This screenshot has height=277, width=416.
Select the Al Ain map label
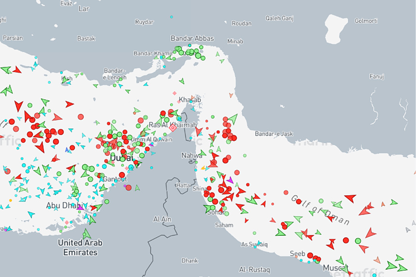(x=162, y=219)
